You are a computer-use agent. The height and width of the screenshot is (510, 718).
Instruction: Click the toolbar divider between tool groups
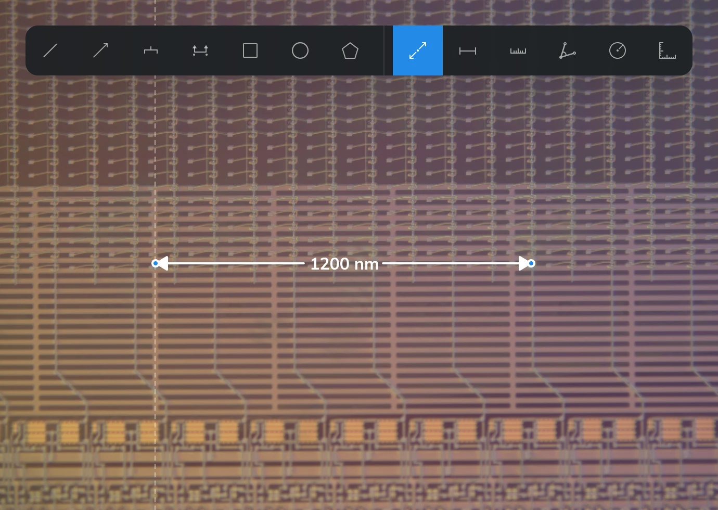tap(384, 50)
